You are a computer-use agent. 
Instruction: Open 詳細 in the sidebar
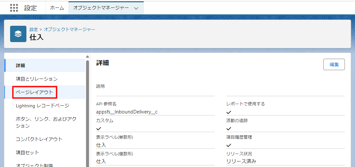click(x=21, y=66)
